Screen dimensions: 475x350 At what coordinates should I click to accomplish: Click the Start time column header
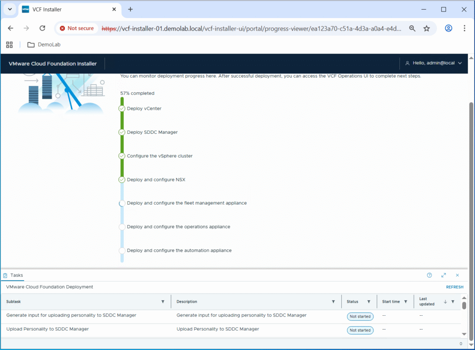[x=391, y=302]
